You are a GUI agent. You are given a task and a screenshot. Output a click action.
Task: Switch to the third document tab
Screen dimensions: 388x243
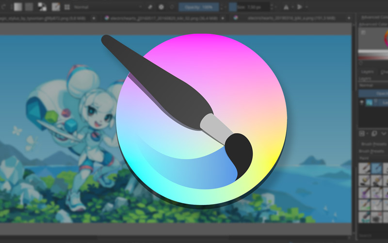(x=291, y=18)
